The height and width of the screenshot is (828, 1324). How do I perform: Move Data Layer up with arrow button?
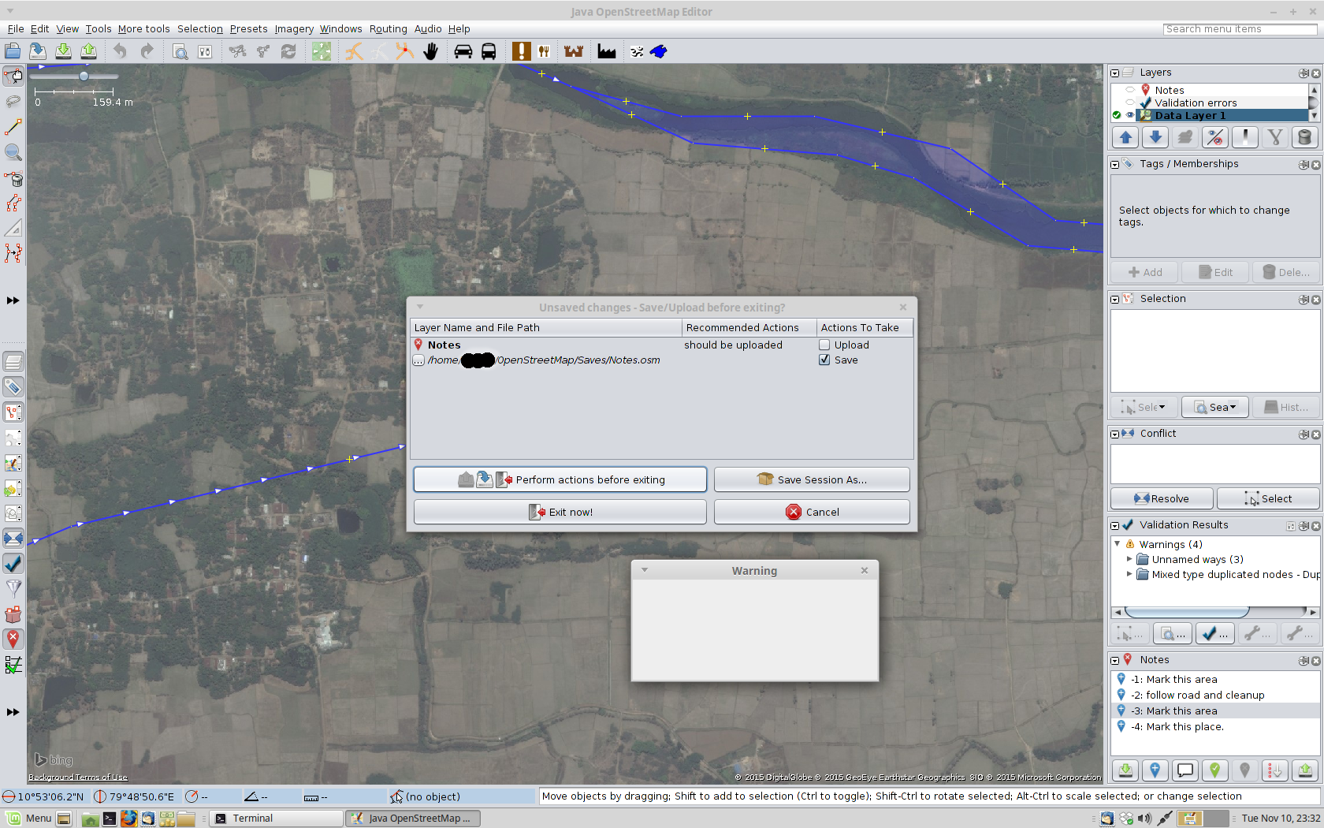point(1125,137)
